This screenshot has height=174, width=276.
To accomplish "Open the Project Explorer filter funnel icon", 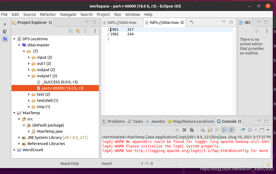I will [x=85, y=31].
